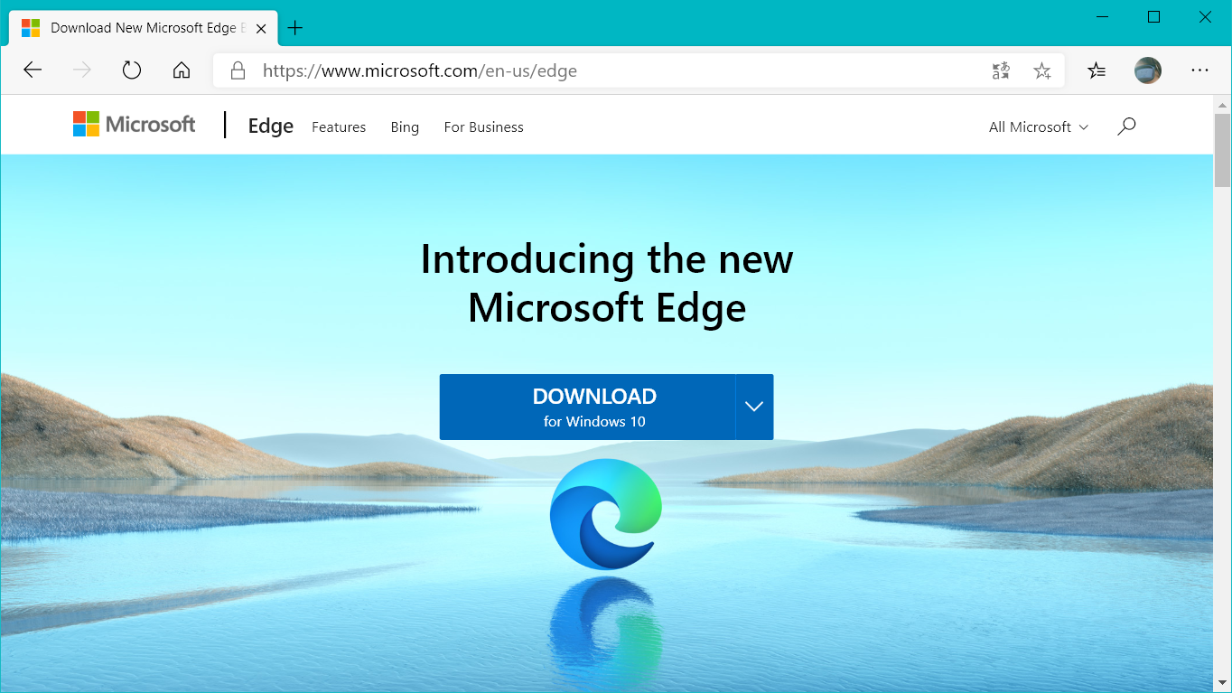
Task: Go back to the previous page
Action: (x=33, y=70)
